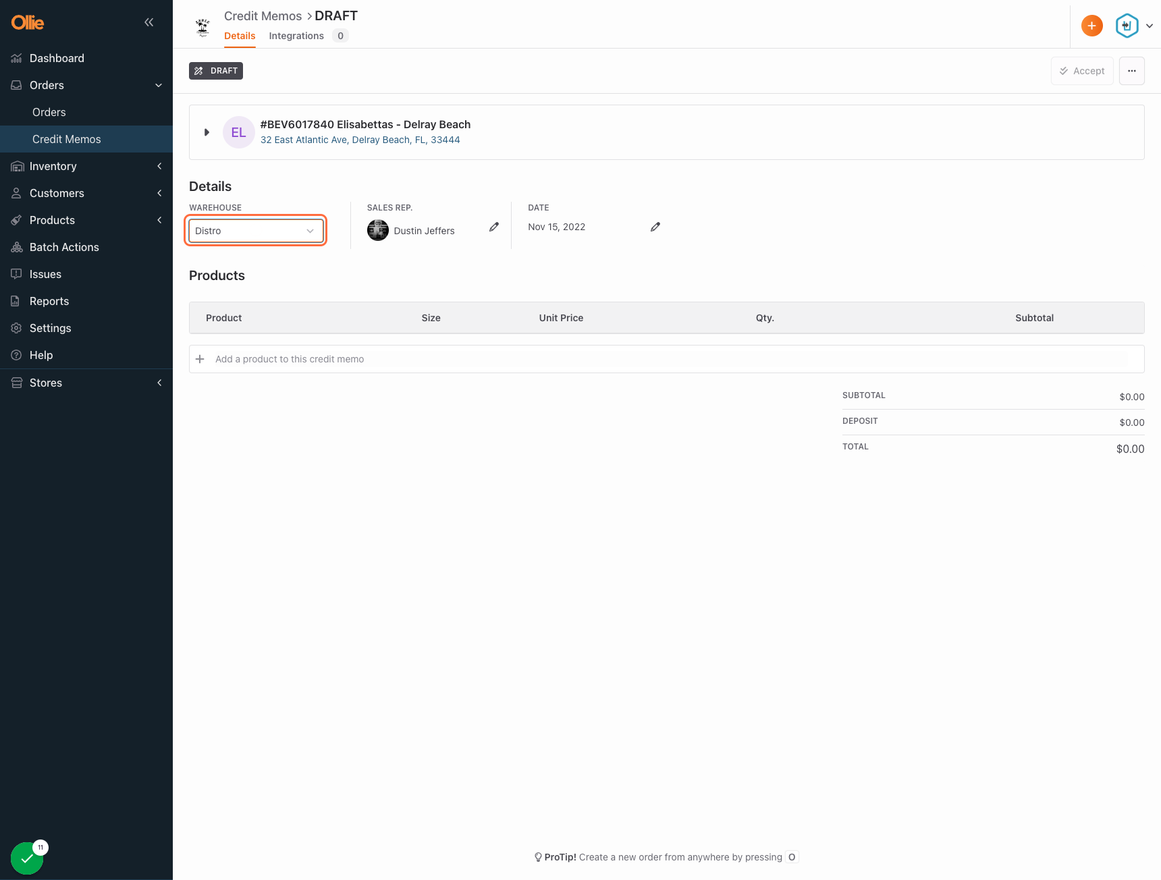The image size is (1161, 880).
Task: Click the Help question mark icon
Action: (x=17, y=355)
